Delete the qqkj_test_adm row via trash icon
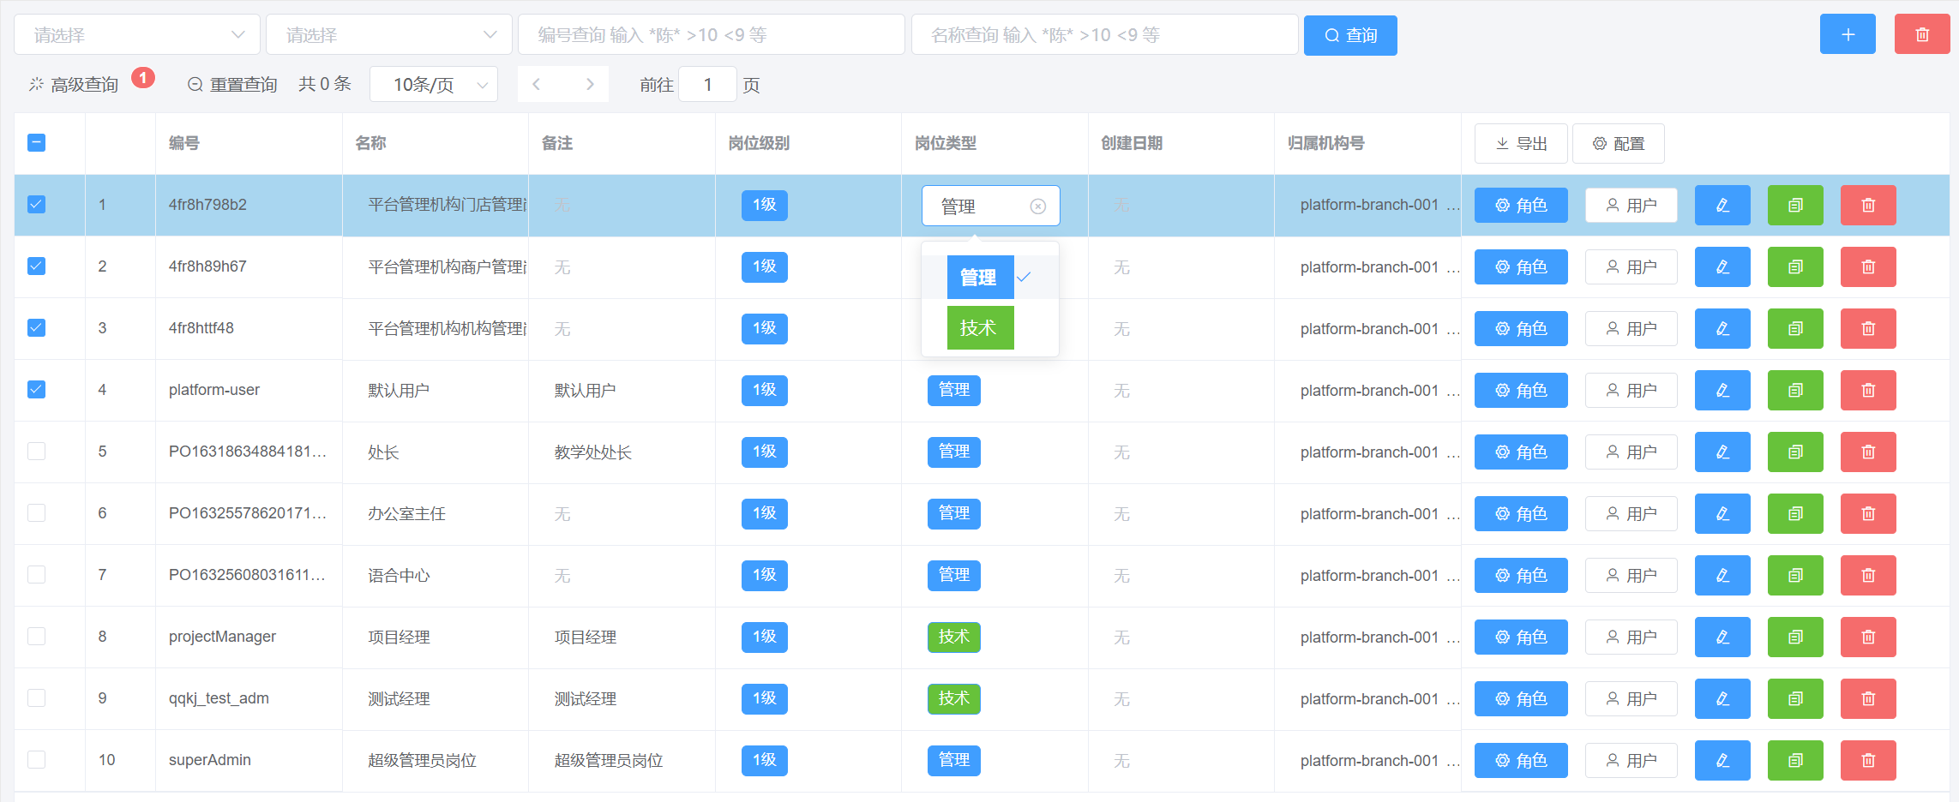Image resolution: width=1959 pixels, height=802 pixels. click(1867, 698)
